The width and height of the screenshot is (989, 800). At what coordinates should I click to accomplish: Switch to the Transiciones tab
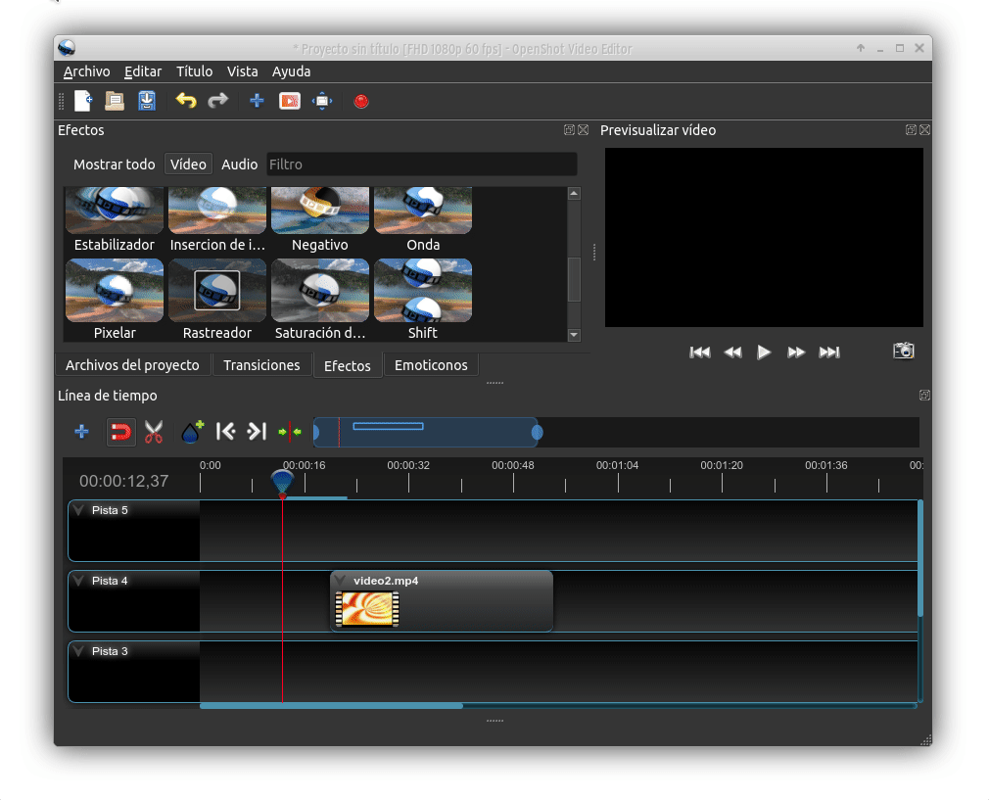pyautogui.click(x=261, y=365)
